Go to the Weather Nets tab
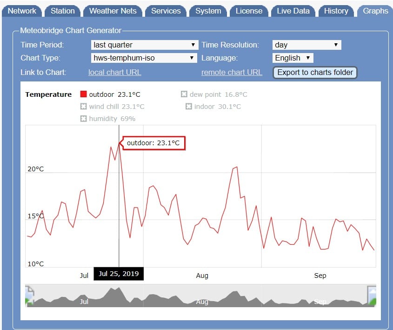The image size is (393, 330). pos(113,11)
